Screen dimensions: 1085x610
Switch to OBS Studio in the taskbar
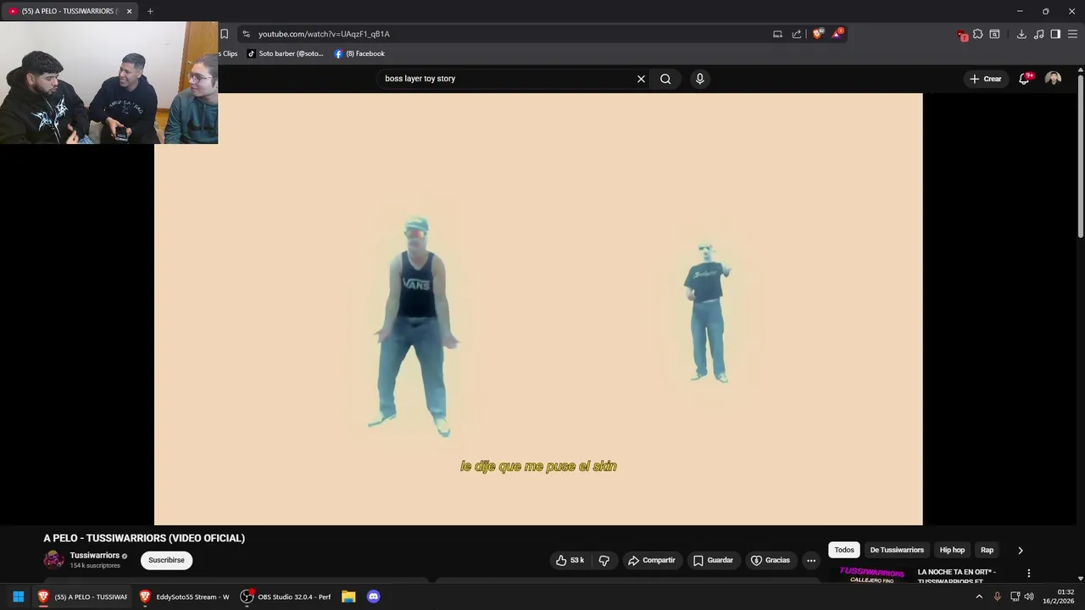(287, 596)
